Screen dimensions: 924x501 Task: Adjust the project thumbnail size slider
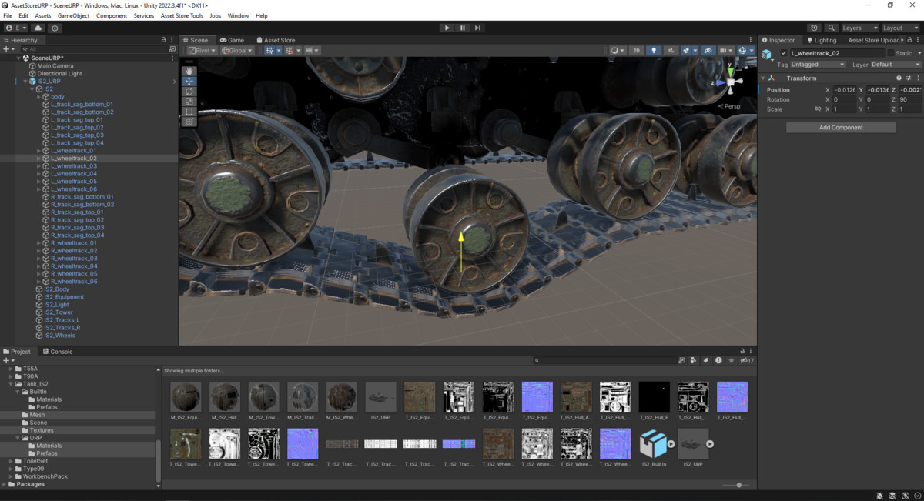[x=738, y=485]
